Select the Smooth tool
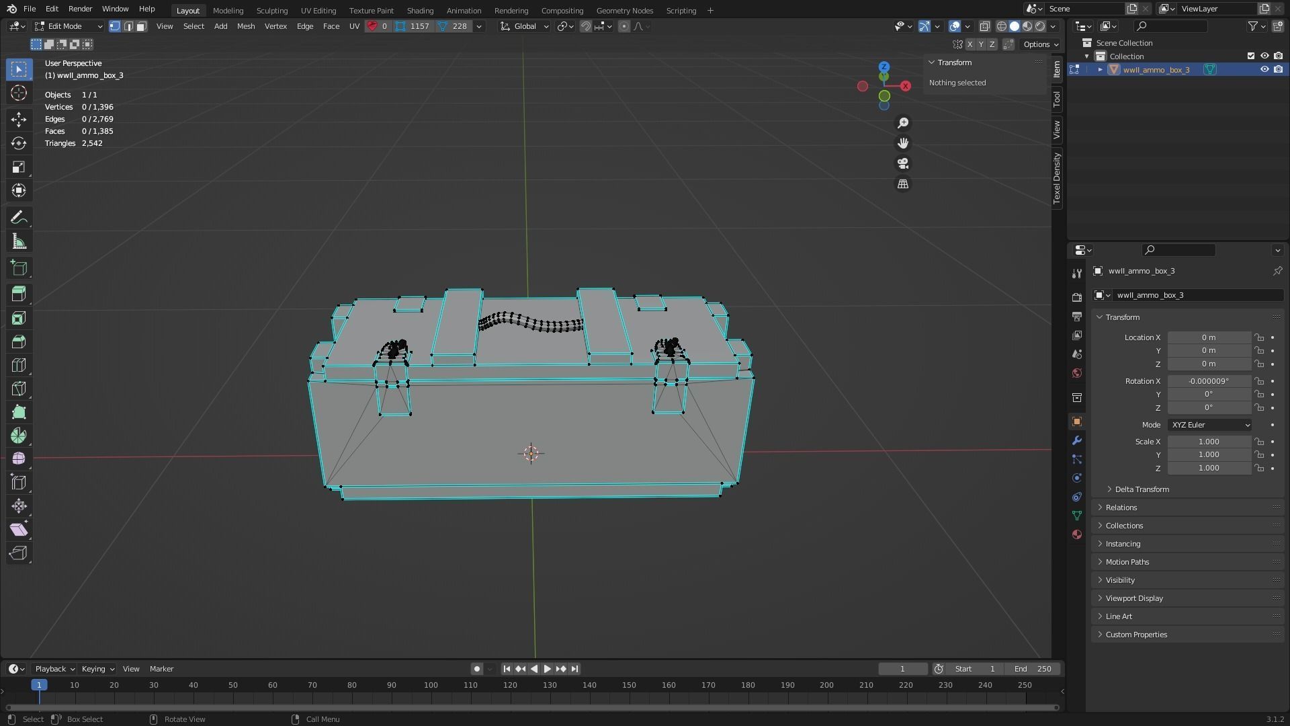The height and width of the screenshot is (726, 1290). (19, 458)
